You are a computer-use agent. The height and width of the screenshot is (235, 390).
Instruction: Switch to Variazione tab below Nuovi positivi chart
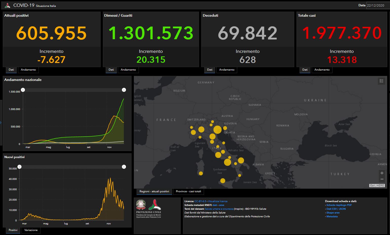click(x=31, y=230)
